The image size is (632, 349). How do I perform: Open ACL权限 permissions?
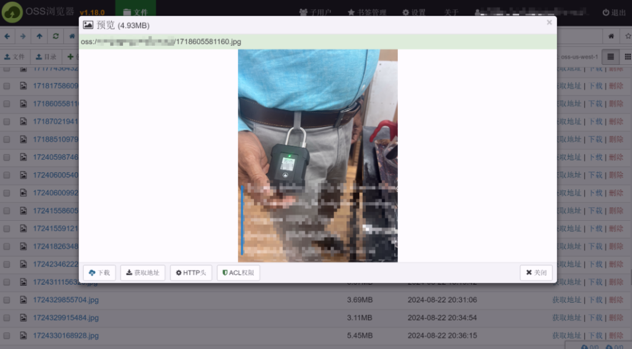[238, 273]
